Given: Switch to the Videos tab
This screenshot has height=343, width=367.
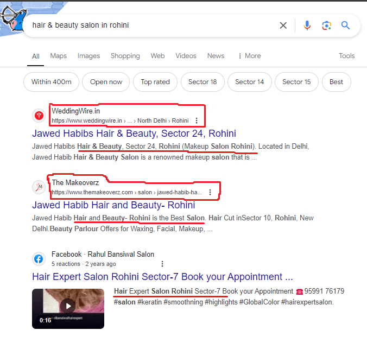Looking at the screenshot, I should click(186, 56).
